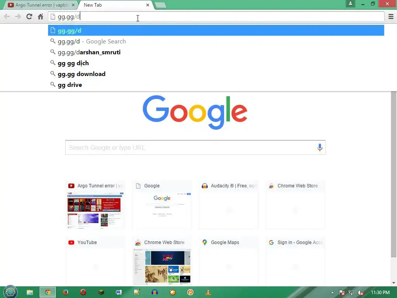Open the first-row Chrome Web Store tile
397x298 pixels.
click(295, 205)
